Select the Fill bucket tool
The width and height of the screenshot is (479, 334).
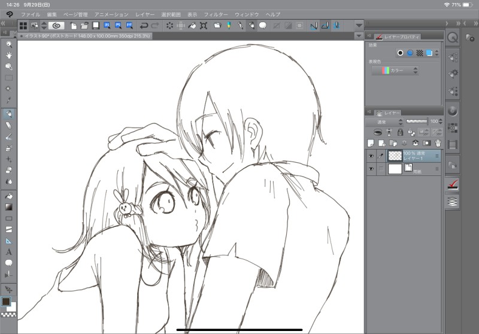pos(9,196)
